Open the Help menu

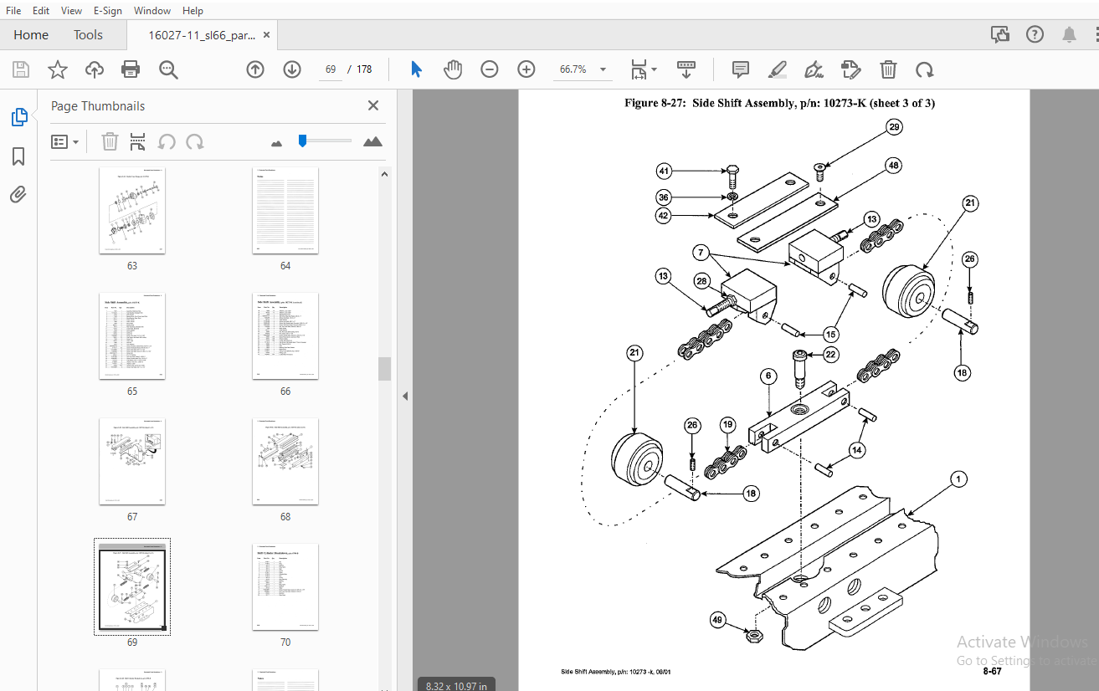(x=193, y=11)
